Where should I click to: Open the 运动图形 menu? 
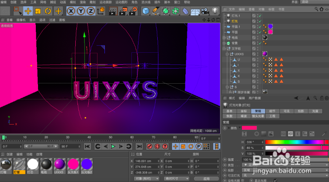click(121, 2)
